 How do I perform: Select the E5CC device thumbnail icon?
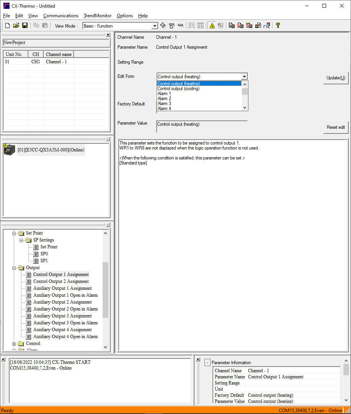(x=9, y=150)
